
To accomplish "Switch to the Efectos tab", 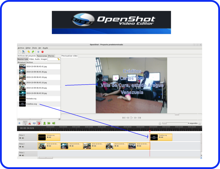I will [51, 56].
